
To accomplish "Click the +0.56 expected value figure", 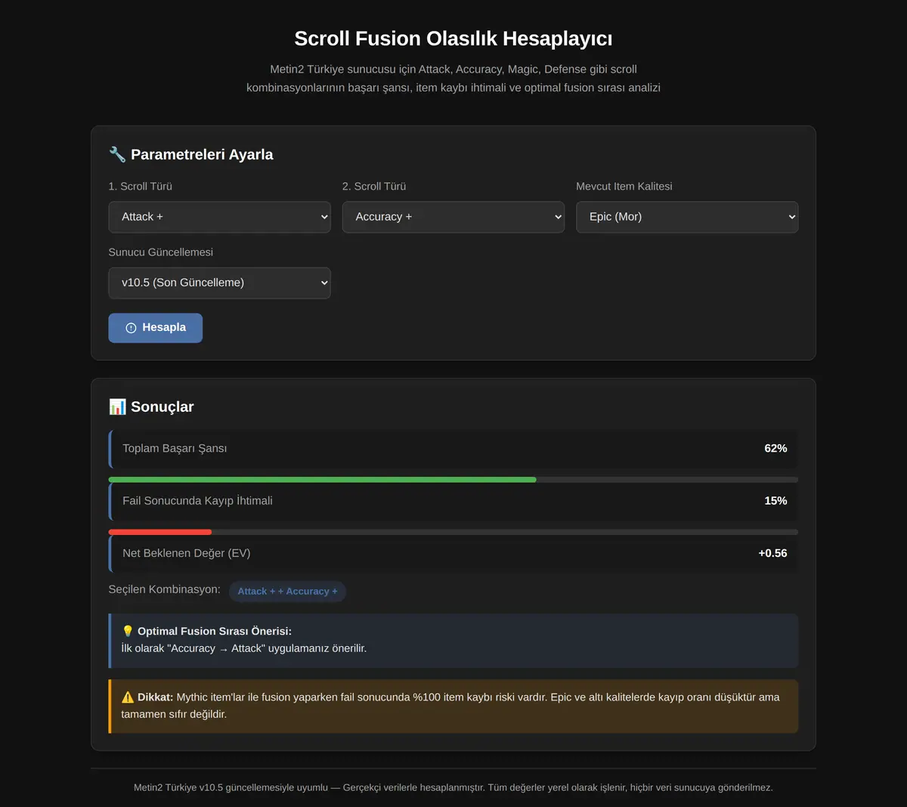I will click(x=772, y=553).
